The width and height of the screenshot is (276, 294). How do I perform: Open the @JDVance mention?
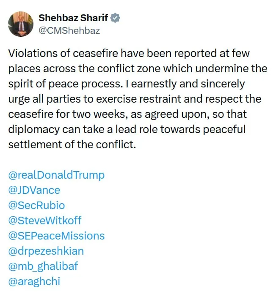(34, 190)
